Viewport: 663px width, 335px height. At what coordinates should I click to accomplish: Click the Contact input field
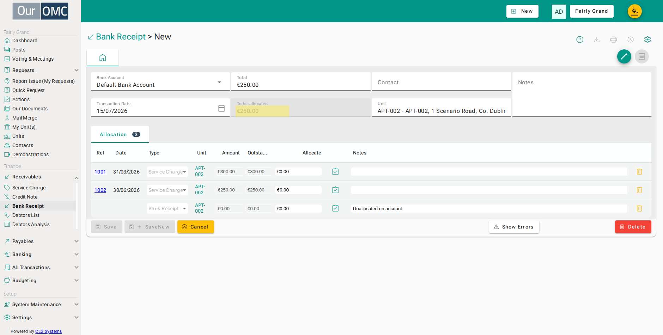pos(442,82)
